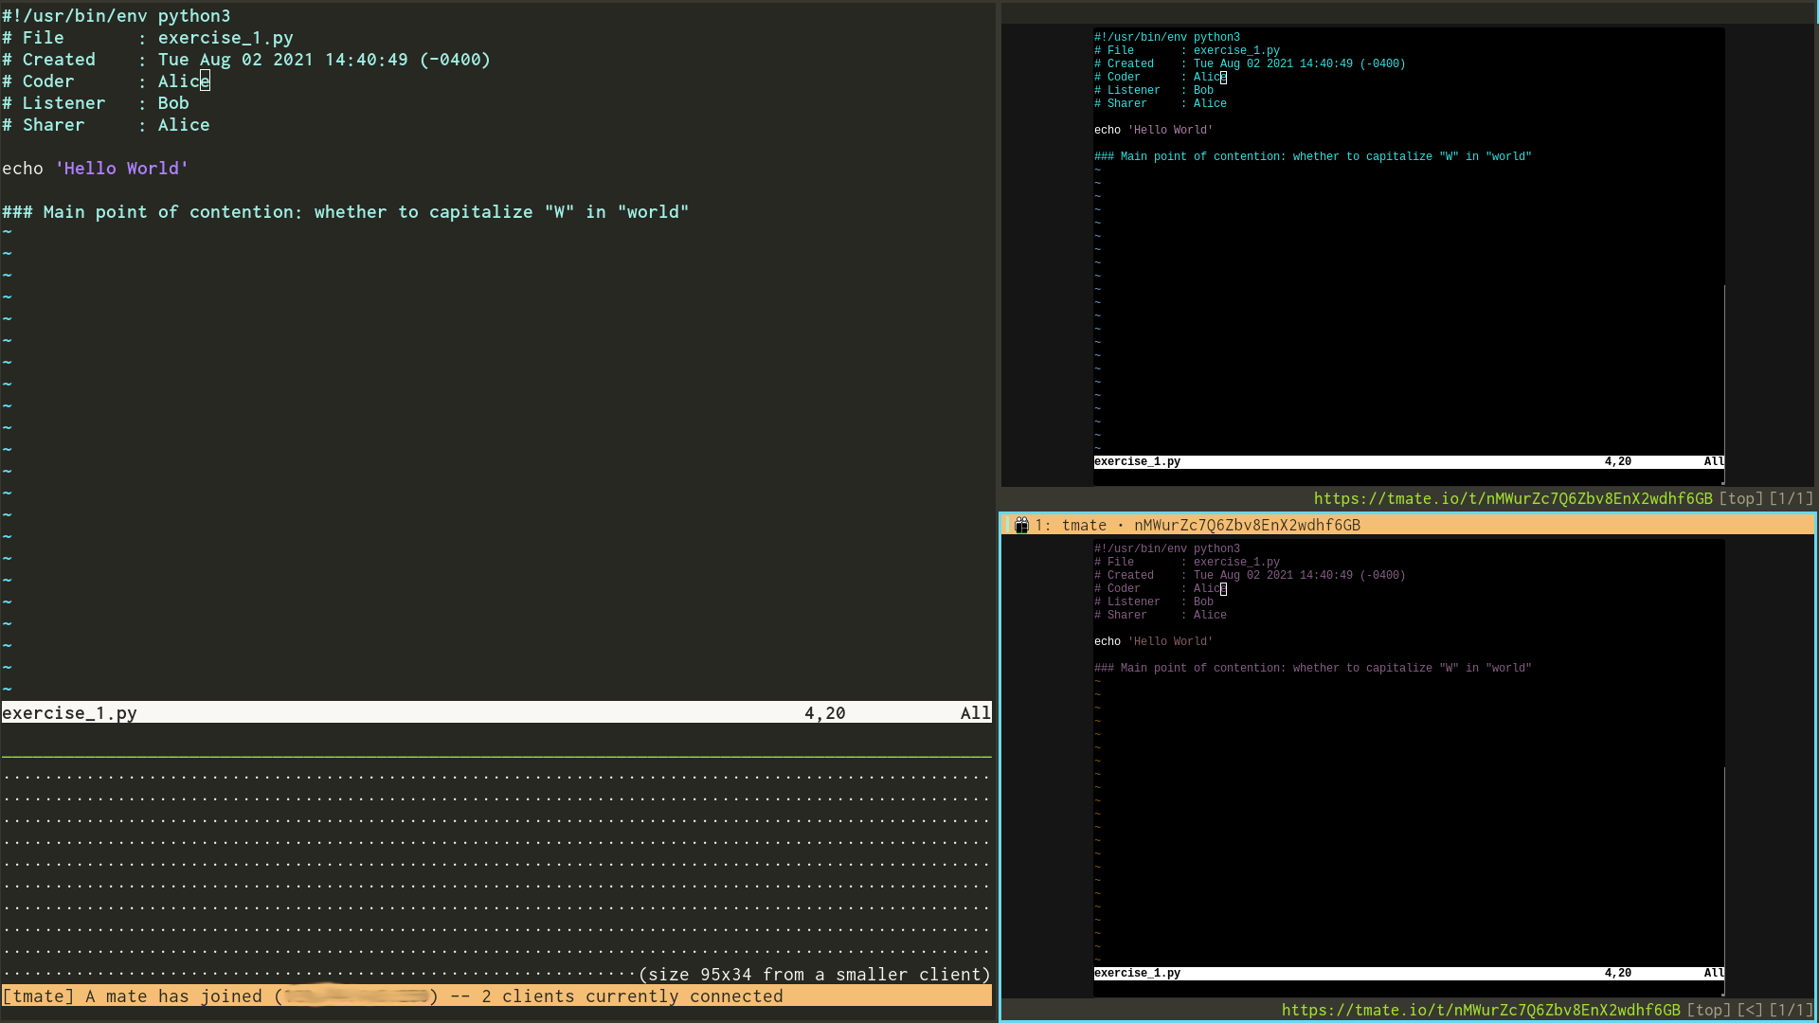Image resolution: width=1819 pixels, height=1023 pixels.
Task: Click the '### Main point of contention' comment in left terminal
Action: (346, 212)
